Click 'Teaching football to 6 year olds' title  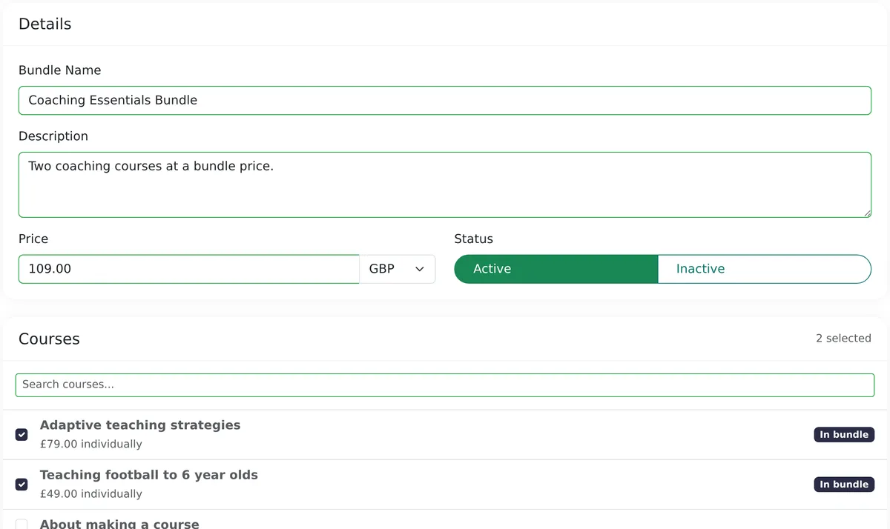[x=149, y=475]
